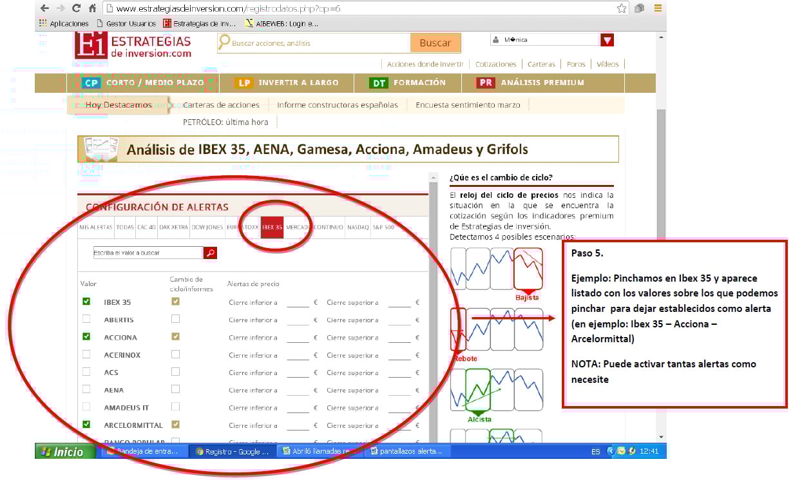
Task: Switch to the MIS ALERTAS tab
Action: [96, 227]
